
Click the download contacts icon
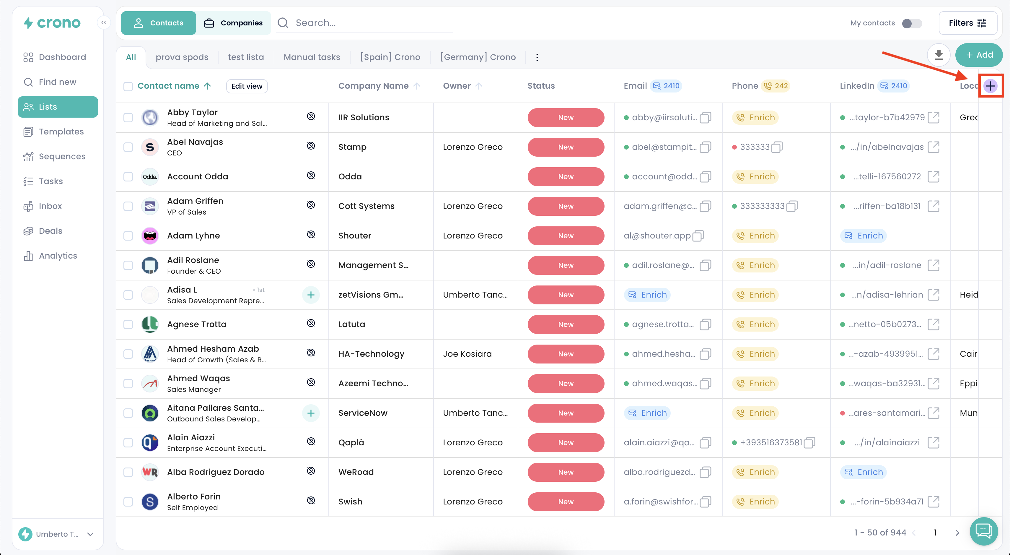click(x=938, y=55)
